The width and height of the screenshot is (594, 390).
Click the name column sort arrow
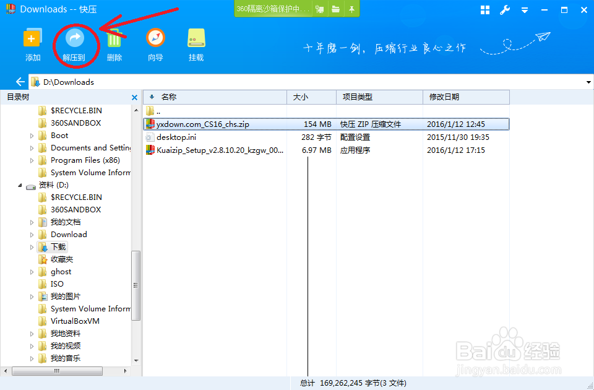152,97
